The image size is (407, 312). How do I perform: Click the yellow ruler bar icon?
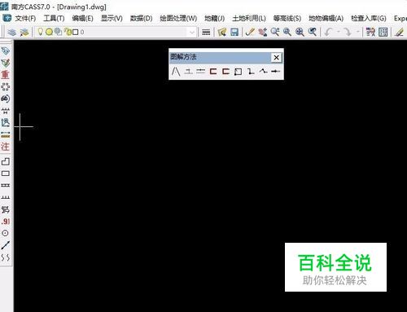[x=6, y=134]
